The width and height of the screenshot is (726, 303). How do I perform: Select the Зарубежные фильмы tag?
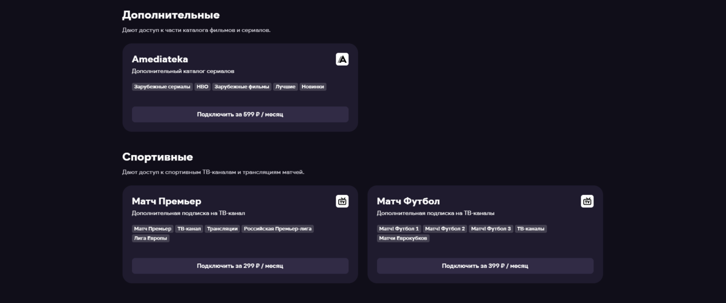click(242, 87)
